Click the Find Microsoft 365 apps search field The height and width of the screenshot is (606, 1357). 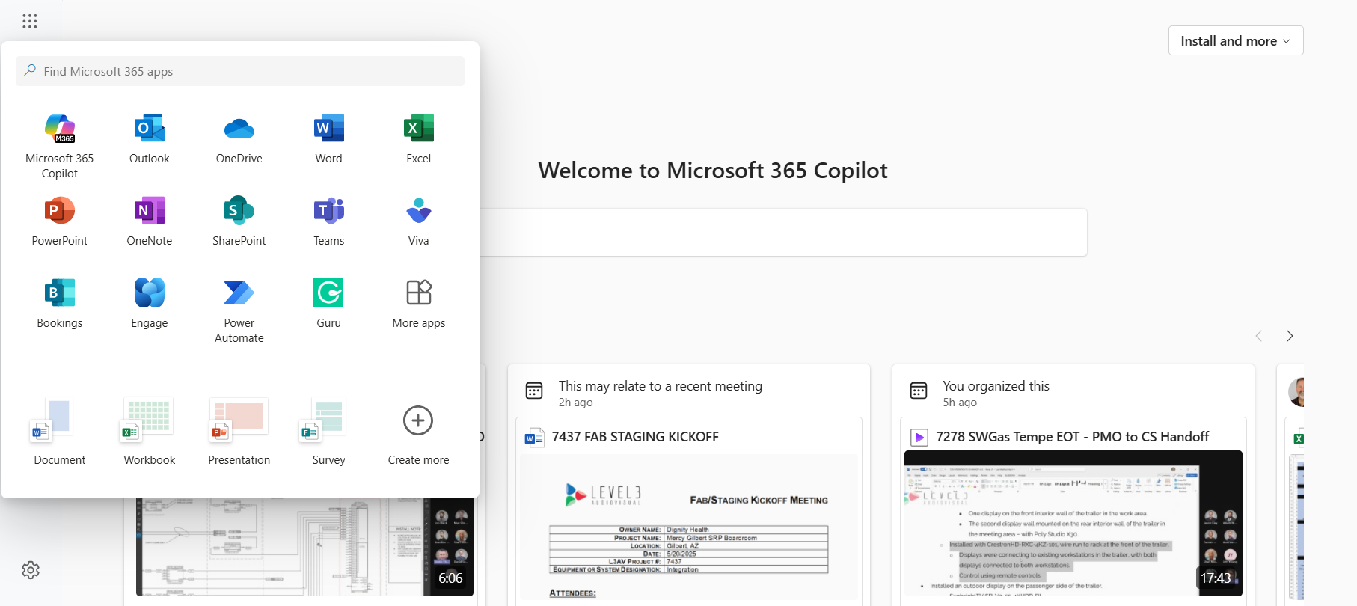pyautogui.click(x=239, y=71)
